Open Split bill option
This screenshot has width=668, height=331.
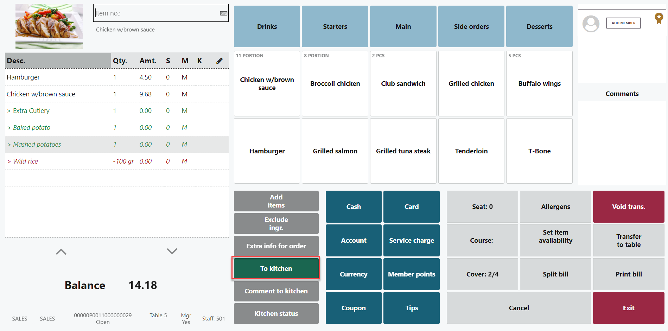555,274
